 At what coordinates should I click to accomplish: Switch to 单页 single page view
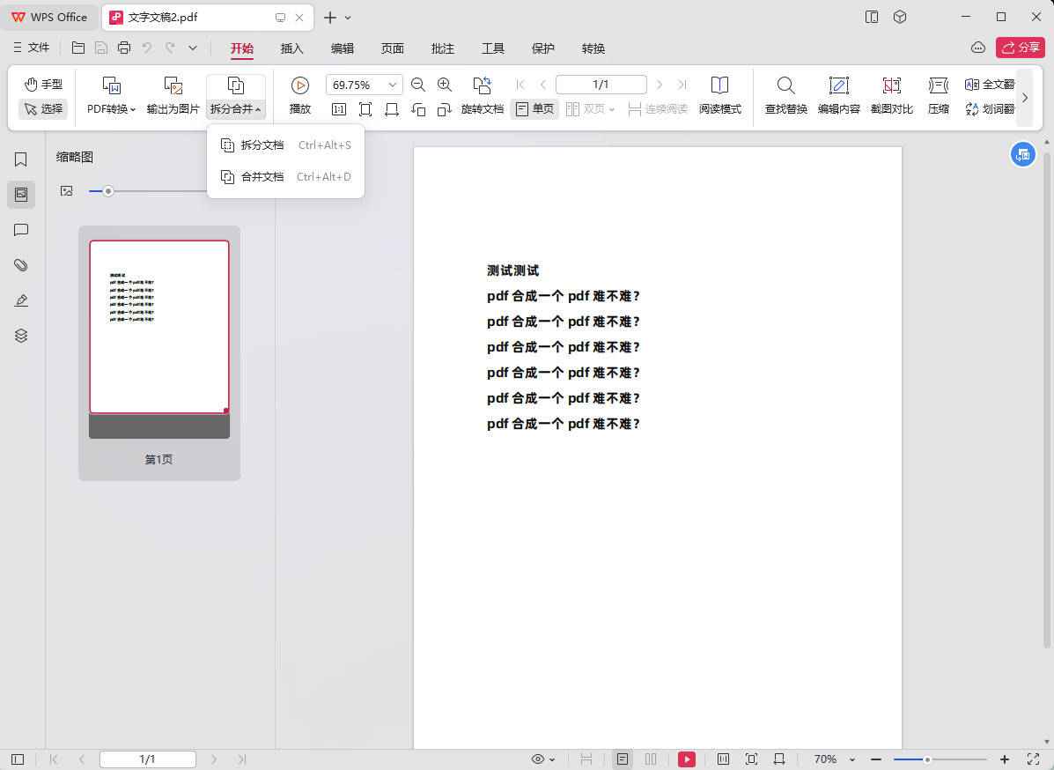coord(534,108)
